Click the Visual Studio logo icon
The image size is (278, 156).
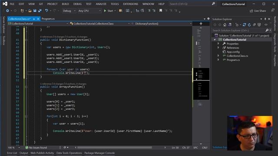pyautogui.click(x=5, y=4)
